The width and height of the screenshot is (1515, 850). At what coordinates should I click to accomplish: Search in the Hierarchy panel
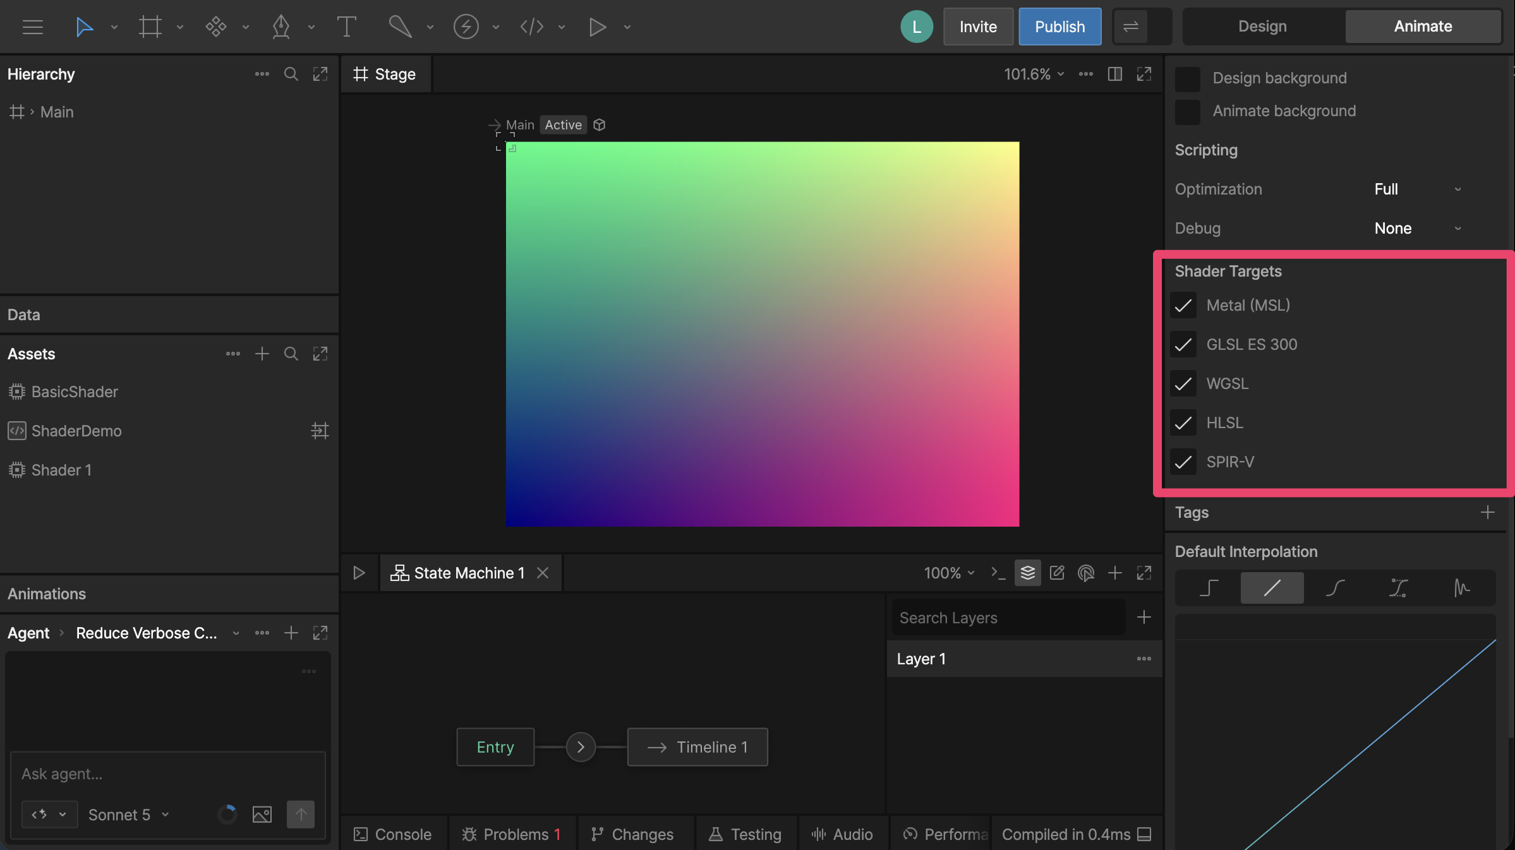tap(291, 74)
